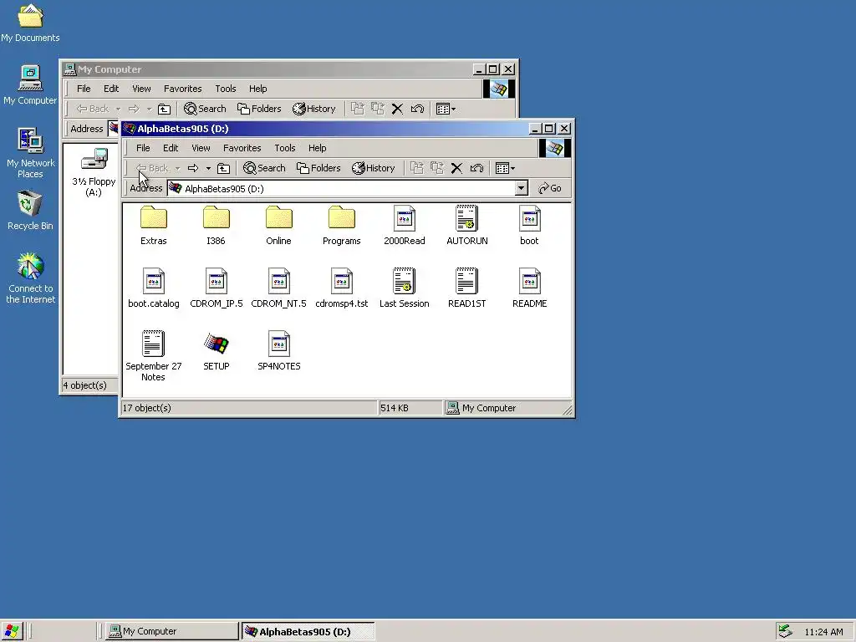Open Help menu in AlphaBetas905 window
Screen dimensions: 856x642
click(x=317, y=148)
